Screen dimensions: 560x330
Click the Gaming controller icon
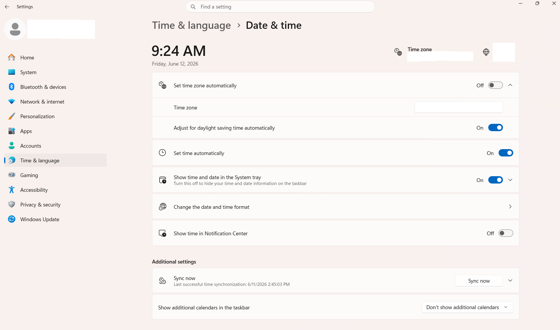(11, 175)
